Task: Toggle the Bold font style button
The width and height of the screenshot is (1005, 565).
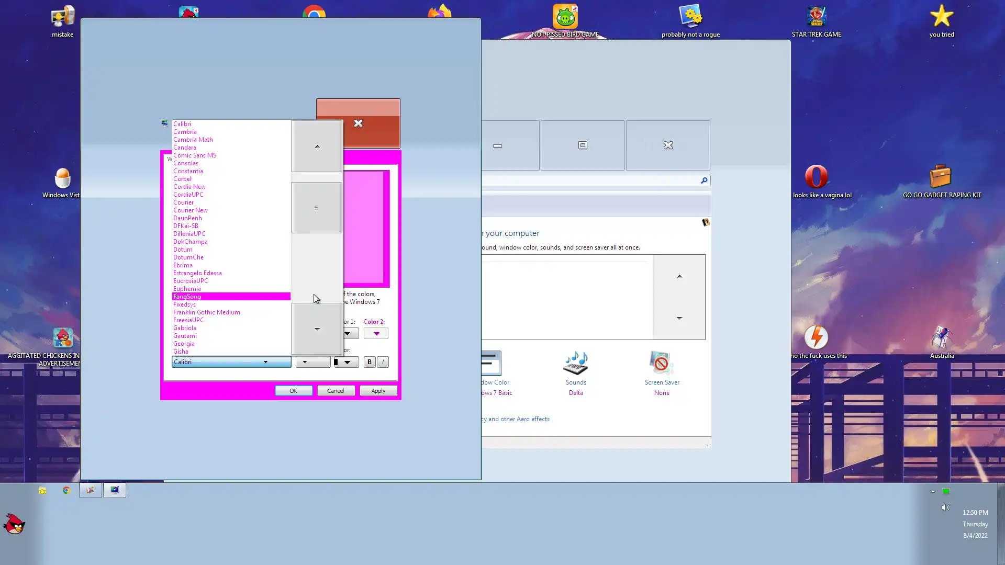Action: pos(370,362)
